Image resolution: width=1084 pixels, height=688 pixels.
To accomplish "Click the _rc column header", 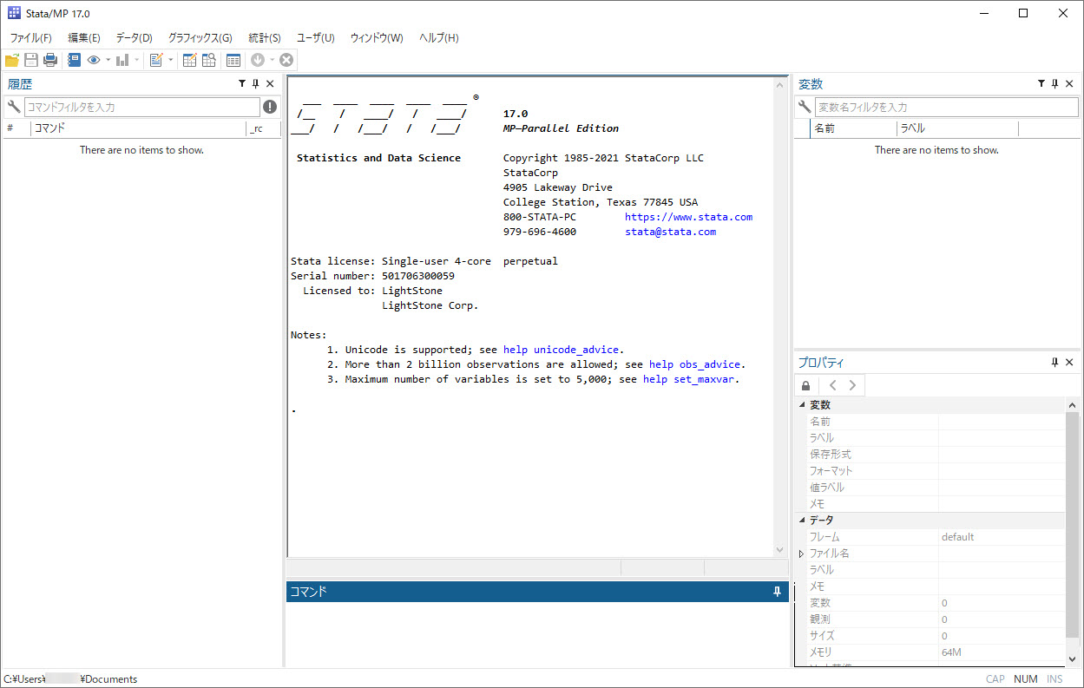I will click(x=263, y=128).
